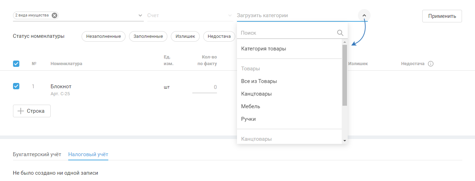Uncheck the Блокнот row checkbox
Screen dimensions: 475x181
click(x=16, y=86)
